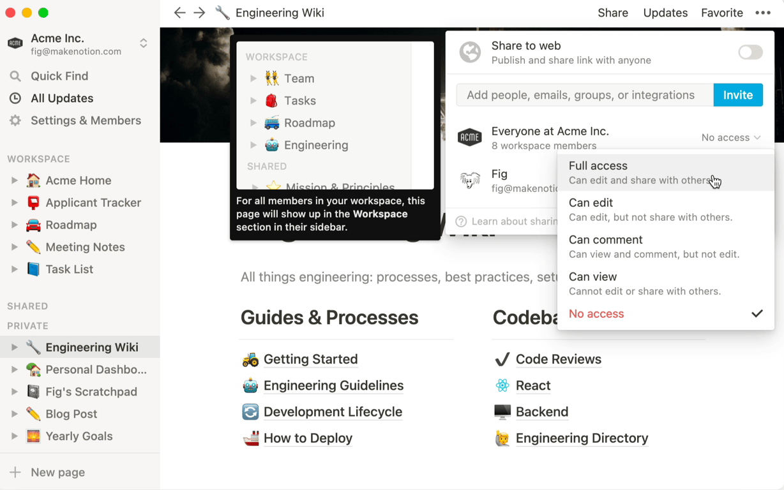The width and height of the screenshot is (784, 490).
Task: Click the help icon beside Learn about sharing
Action: [x=461, y=221]
